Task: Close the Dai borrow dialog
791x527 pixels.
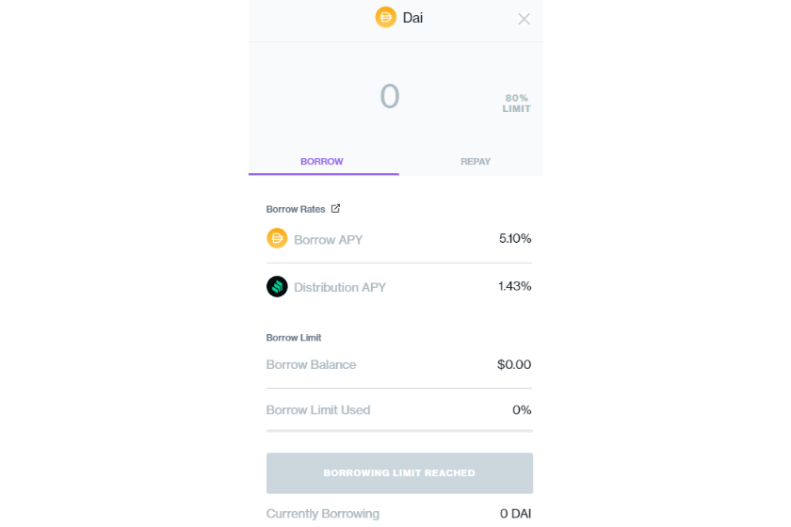Action: click(x=524, y=19)
